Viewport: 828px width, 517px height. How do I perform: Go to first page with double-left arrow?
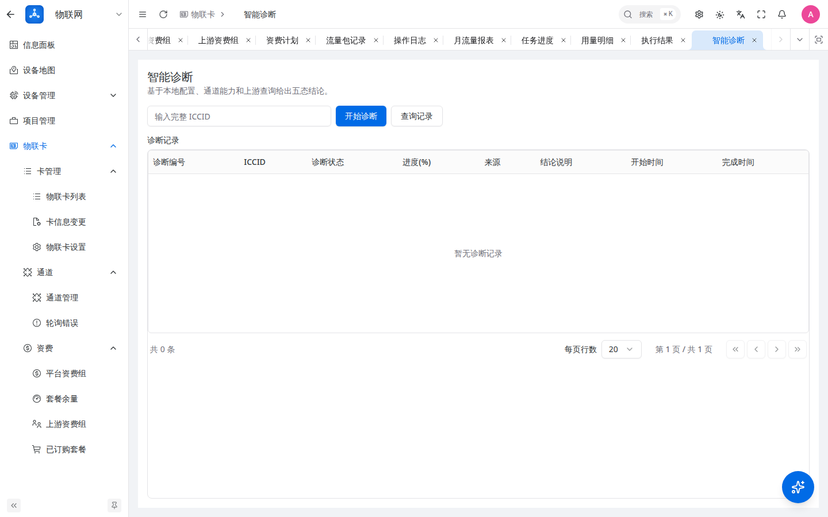pos(735,349)
